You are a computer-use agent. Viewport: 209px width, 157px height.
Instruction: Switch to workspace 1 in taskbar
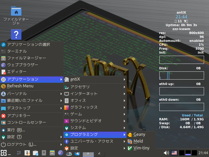click(x=88, y=154)
